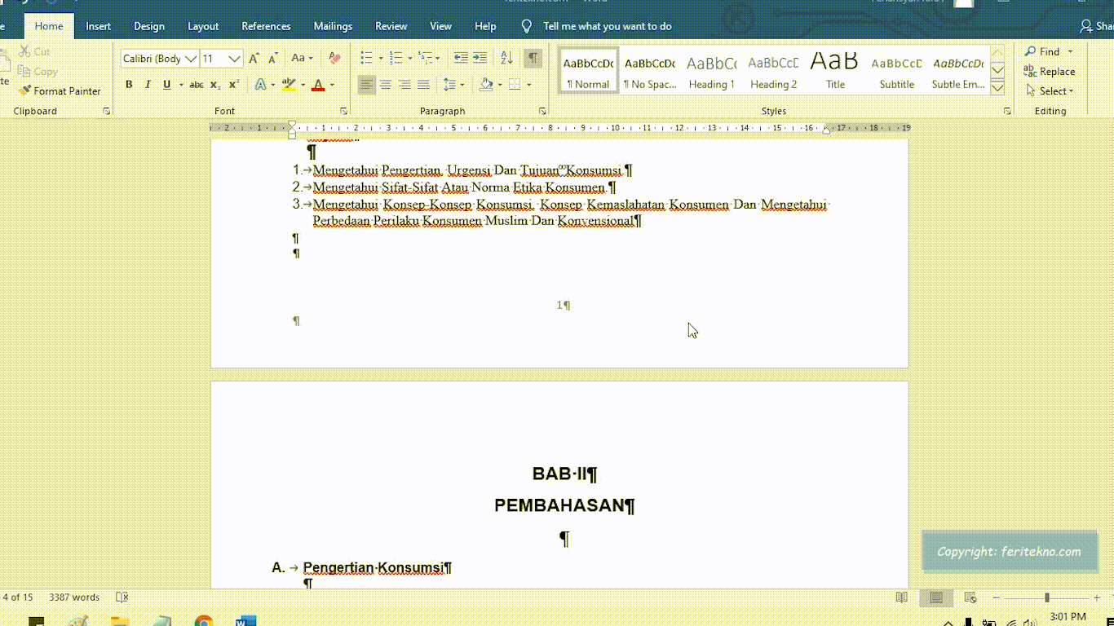Open the borders dropdown arrow

[529, 85]
